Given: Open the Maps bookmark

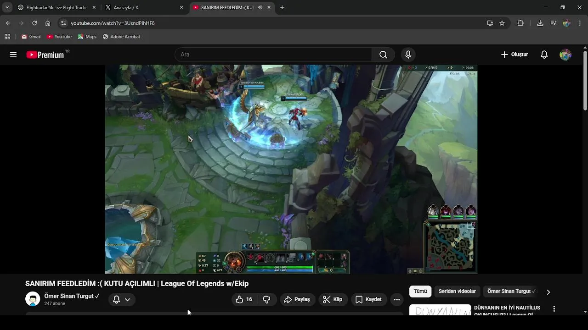Looking at the screenshot, I should click(87, 37).
